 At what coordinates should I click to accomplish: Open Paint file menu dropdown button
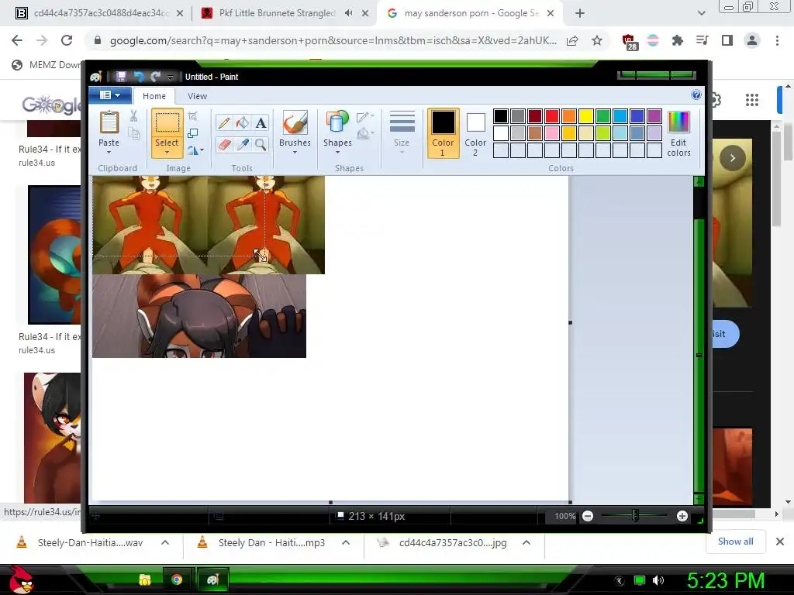coord(110,95)
